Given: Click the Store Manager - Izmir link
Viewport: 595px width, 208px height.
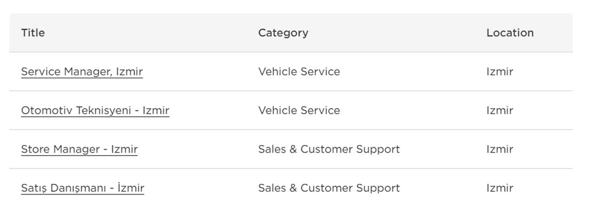Looking at the screenshot, I should (x=79, y=149).
